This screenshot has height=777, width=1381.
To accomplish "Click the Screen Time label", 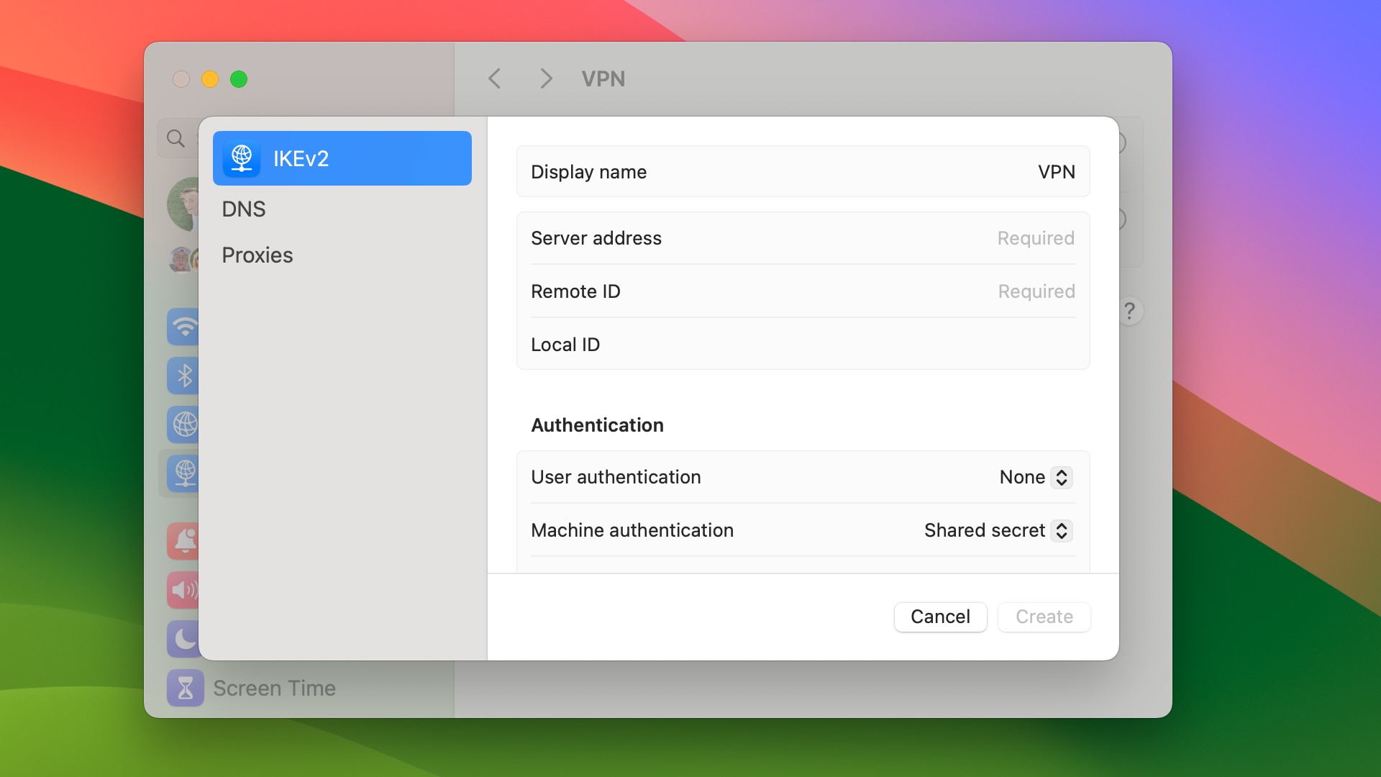I will [x=274, y=689].
